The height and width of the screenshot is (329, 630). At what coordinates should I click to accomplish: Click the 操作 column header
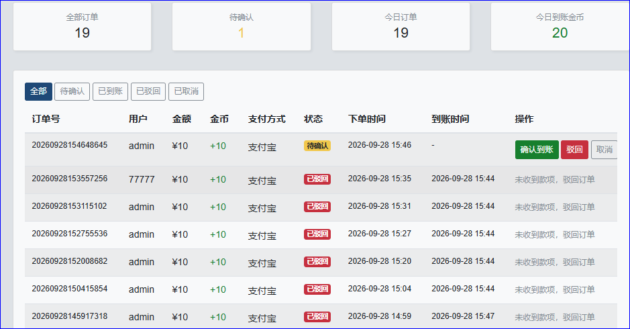point(525,119)
